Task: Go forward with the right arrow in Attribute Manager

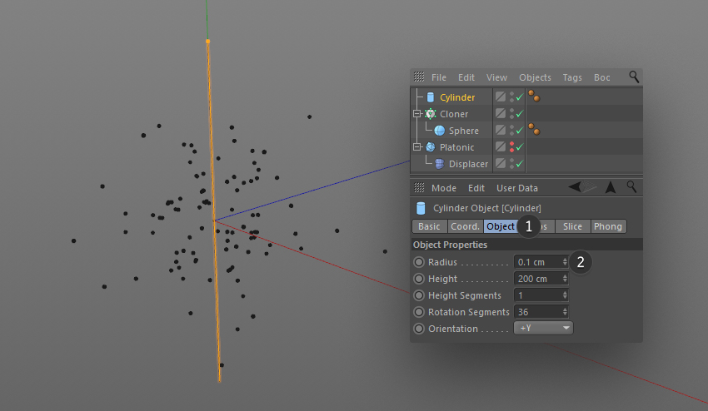Action: point(589,186)
